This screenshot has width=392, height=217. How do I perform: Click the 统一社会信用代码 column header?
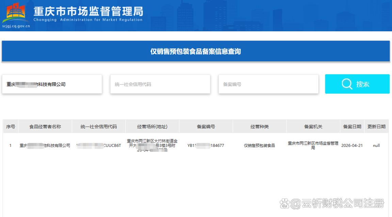pyautogui.click(x=98, y=127)
